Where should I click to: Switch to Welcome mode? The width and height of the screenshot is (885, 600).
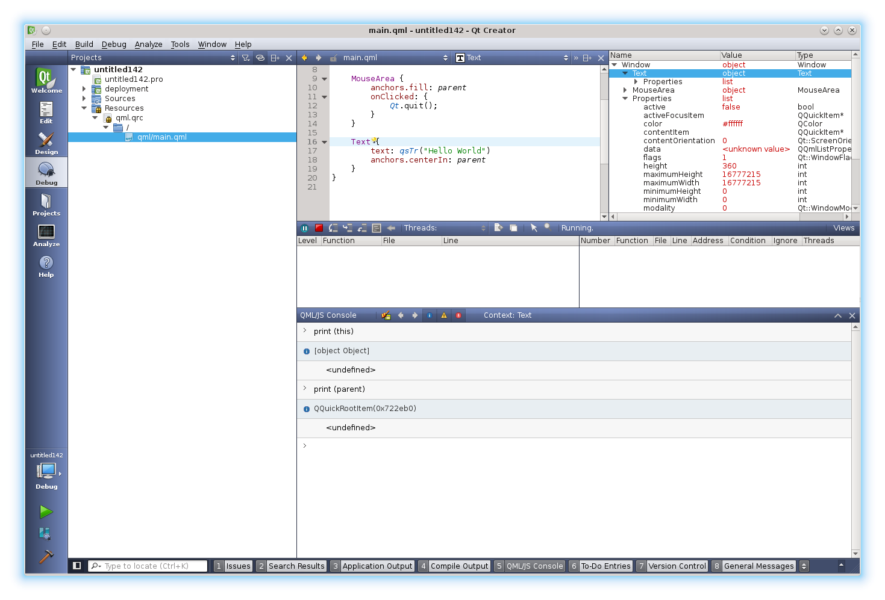point(46,81)
